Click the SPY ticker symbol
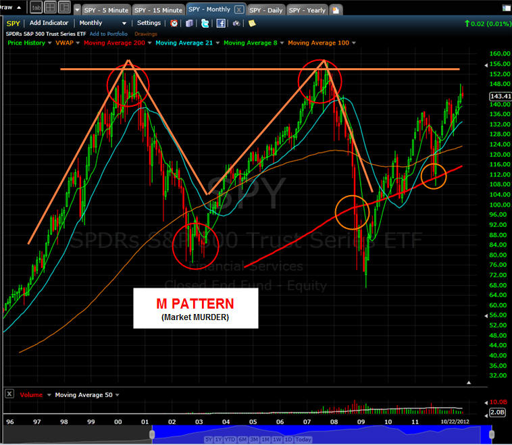512x445 pixels. point(13,23)
